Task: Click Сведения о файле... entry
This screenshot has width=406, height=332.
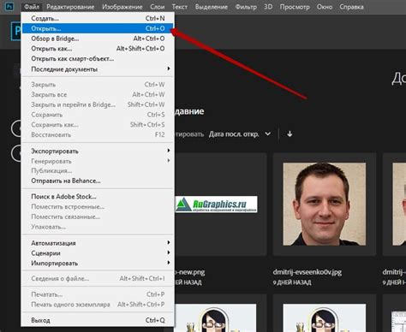Action: (x=98, y=279)
